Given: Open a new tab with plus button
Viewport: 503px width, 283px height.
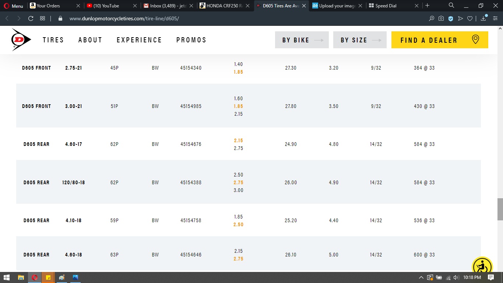Looking at the screenshot, I should (427, 6).
